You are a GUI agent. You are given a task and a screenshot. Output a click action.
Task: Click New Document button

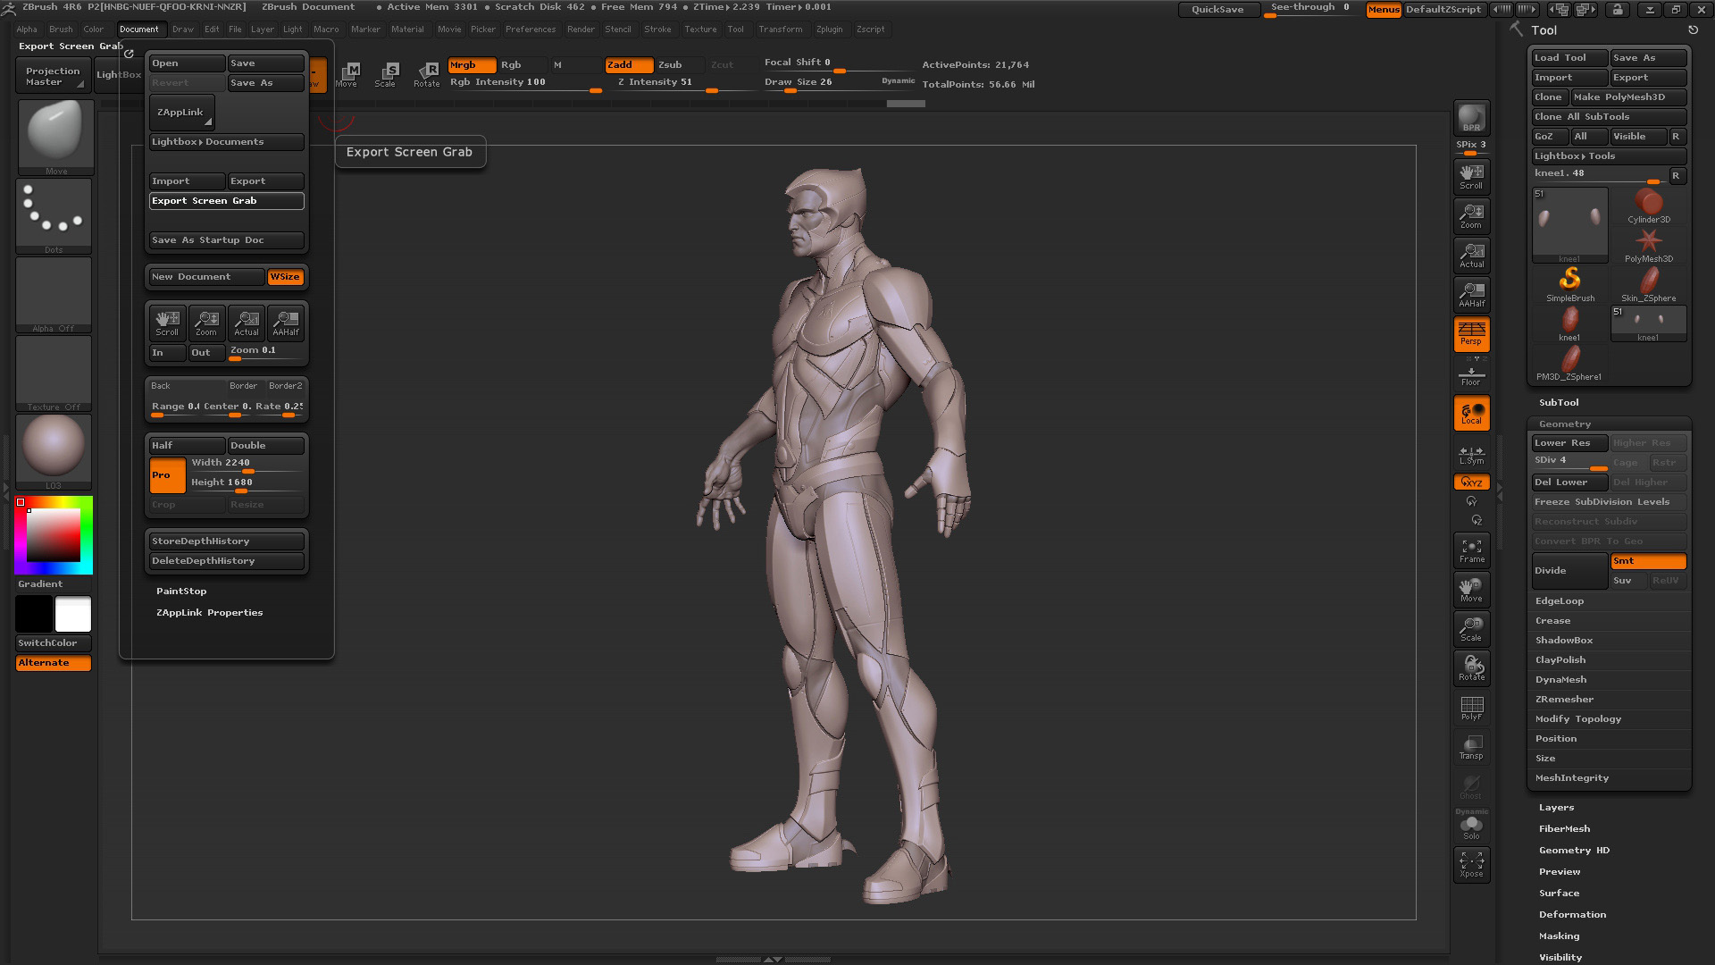click(206, 277)
